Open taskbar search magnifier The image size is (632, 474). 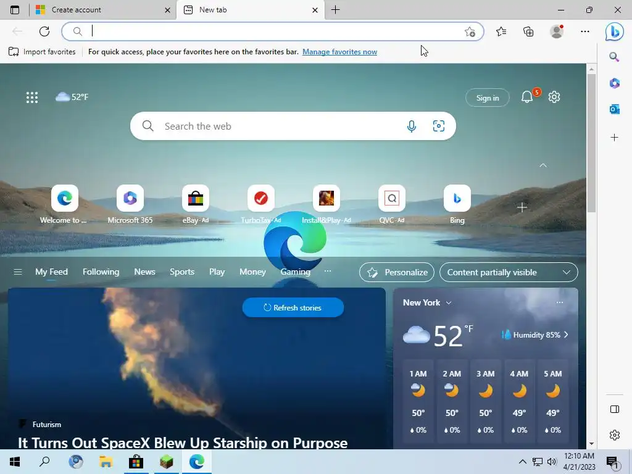coord(44,462)
